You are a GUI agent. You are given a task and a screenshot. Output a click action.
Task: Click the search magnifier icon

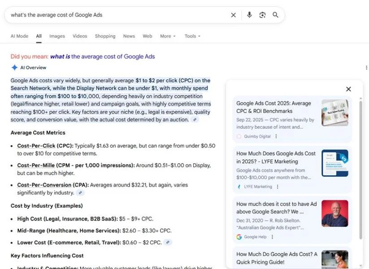(x=275, y=15)
